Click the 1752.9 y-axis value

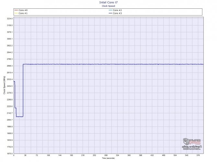10,147
